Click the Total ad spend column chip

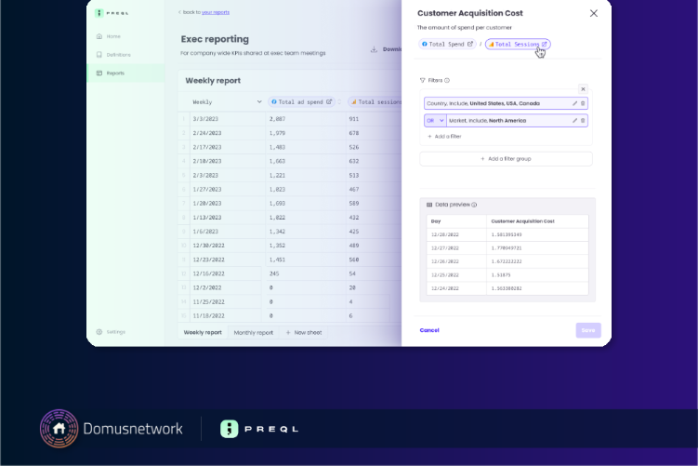pos(301,102)
